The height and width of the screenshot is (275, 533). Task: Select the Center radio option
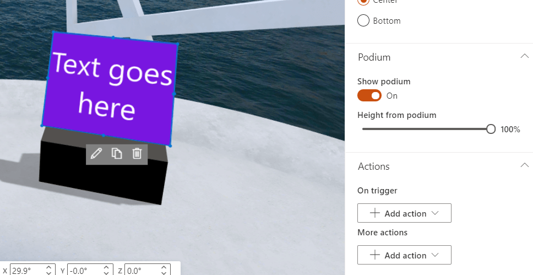363,2
